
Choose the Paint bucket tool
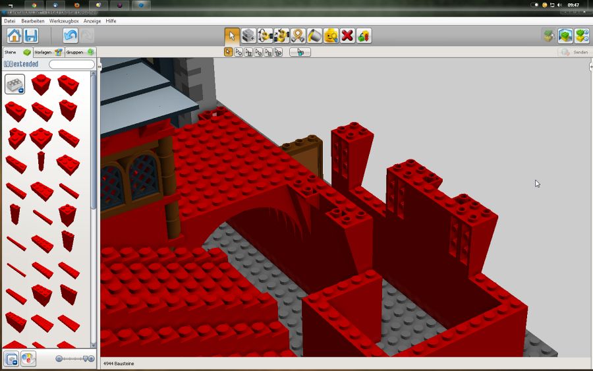coord(314,36)
